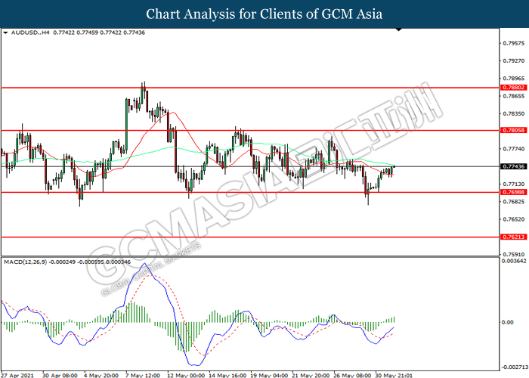The height and width of the screenshot is (378, 529).
Task: Click the 26 May 08:00 time label
Action: point(352,375)
